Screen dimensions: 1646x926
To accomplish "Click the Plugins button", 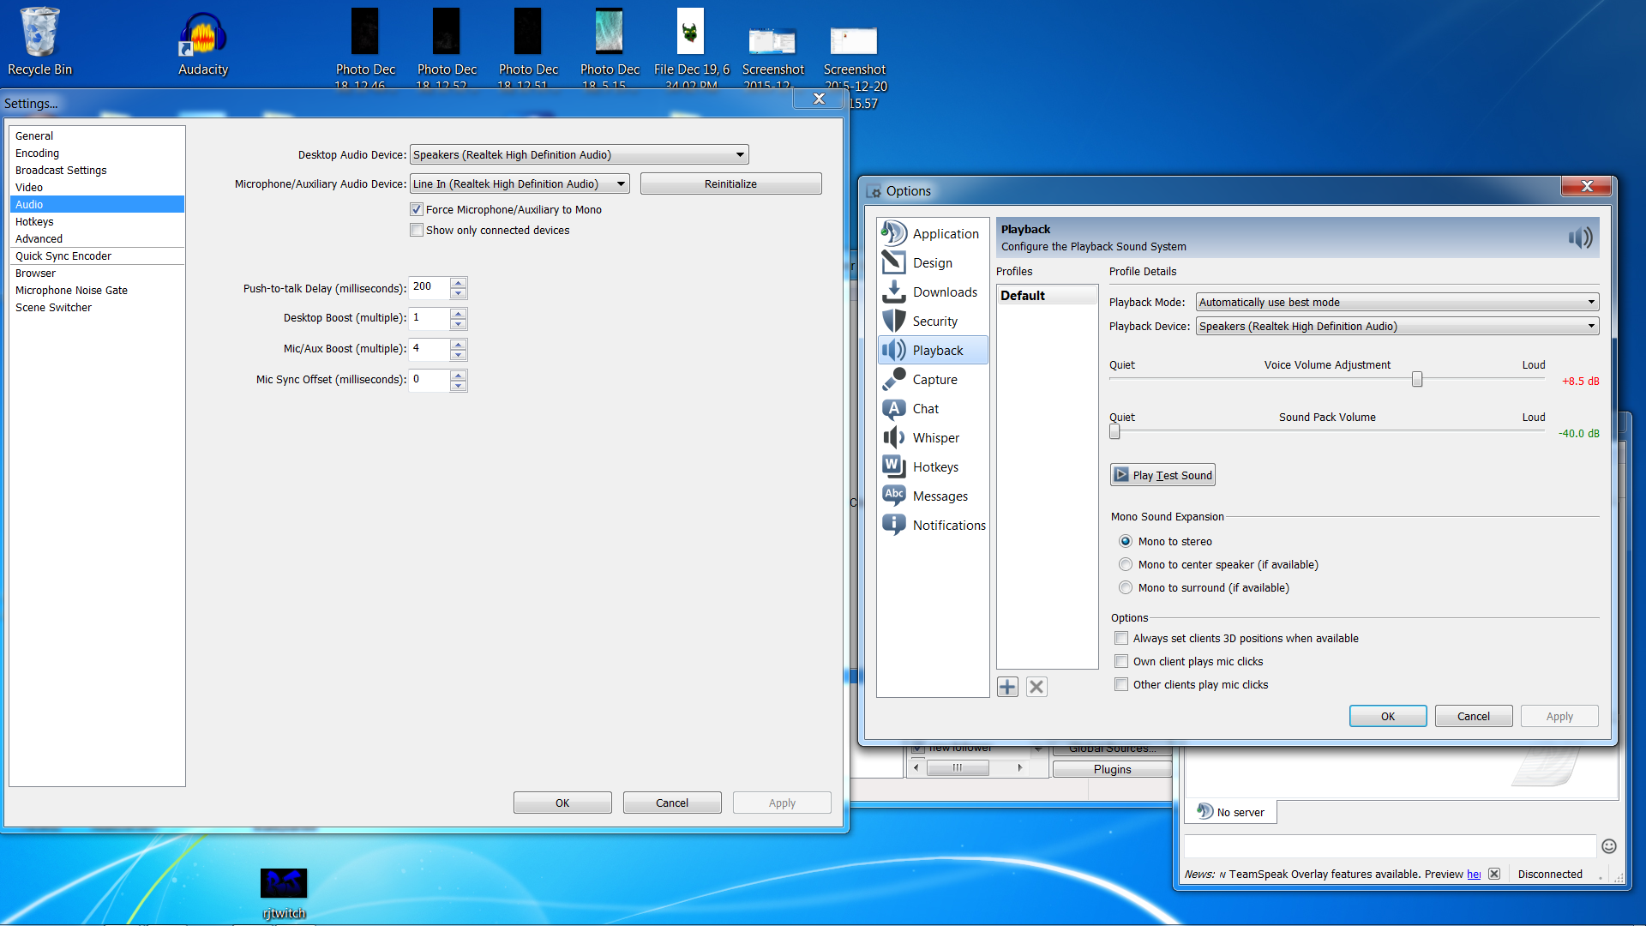I will tap(1112, 769).
